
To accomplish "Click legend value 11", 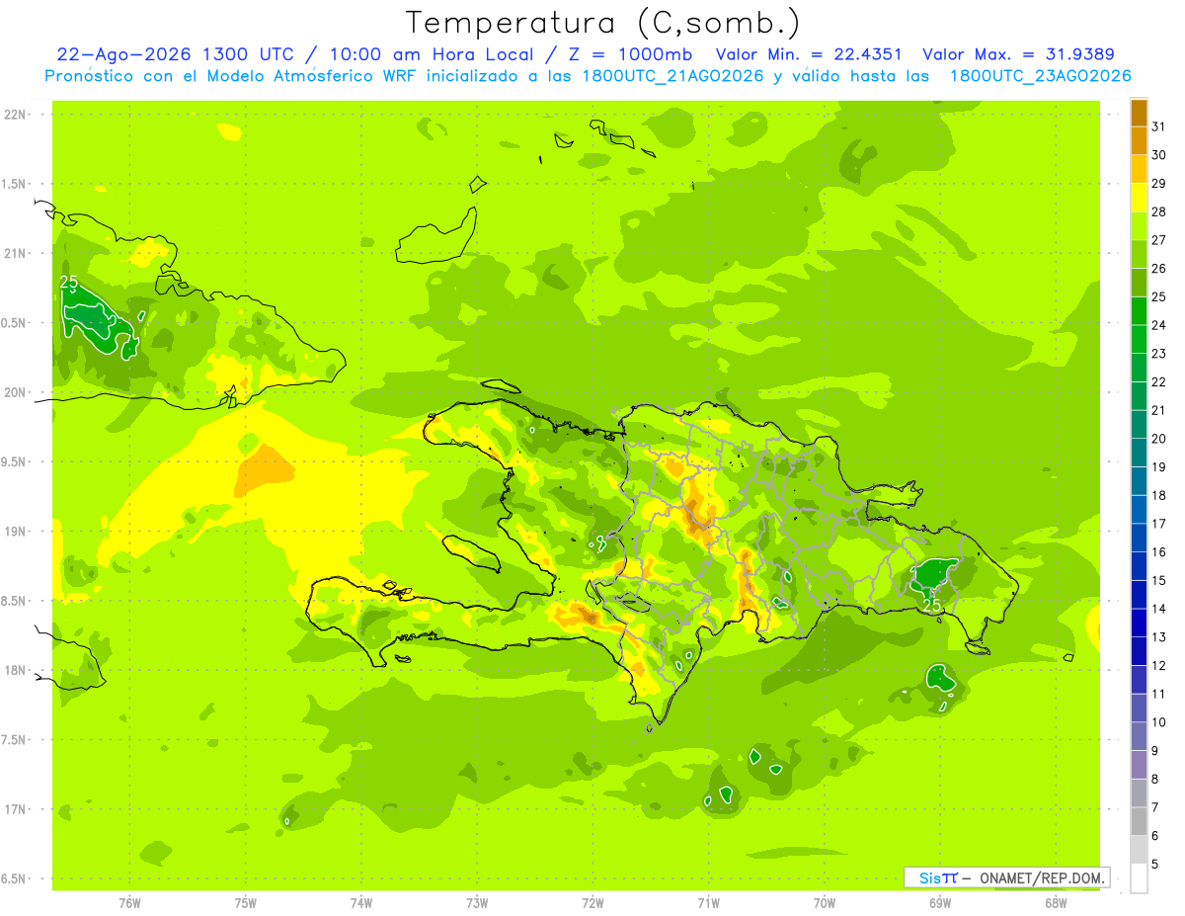I will click(1159, 694).
